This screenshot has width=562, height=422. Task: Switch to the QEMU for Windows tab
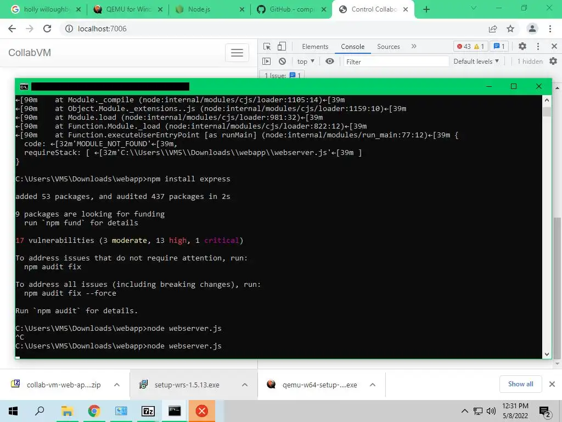coord(128,9)
